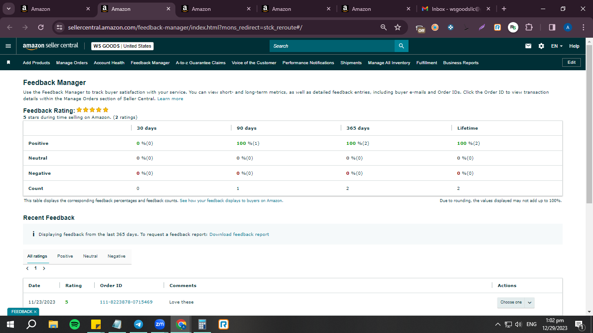
Task: Click the browser address bar URL
Action: pyautogui.click(x=185, y=27)
